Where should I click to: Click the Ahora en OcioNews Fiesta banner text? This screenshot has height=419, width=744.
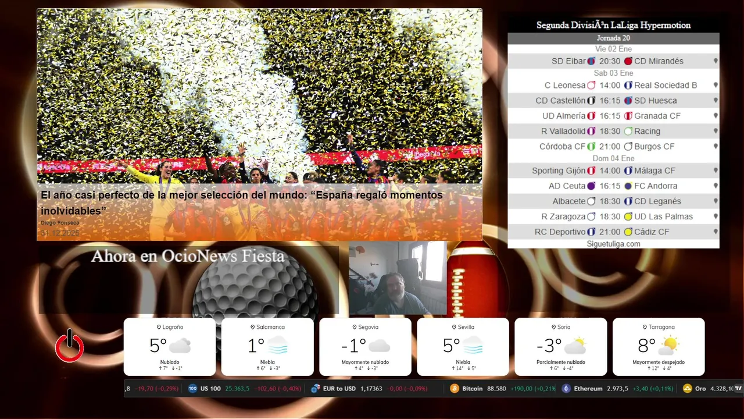coord(188,256)
